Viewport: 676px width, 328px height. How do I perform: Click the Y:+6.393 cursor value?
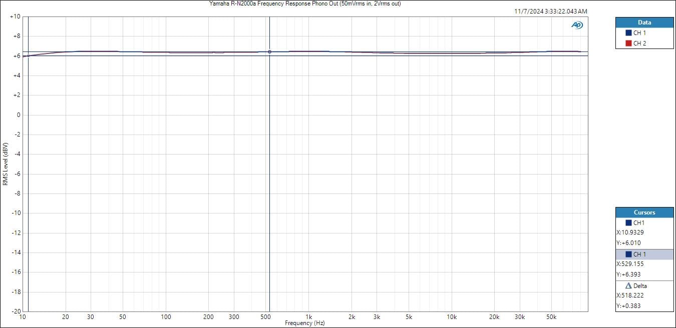tap(628, 274)
